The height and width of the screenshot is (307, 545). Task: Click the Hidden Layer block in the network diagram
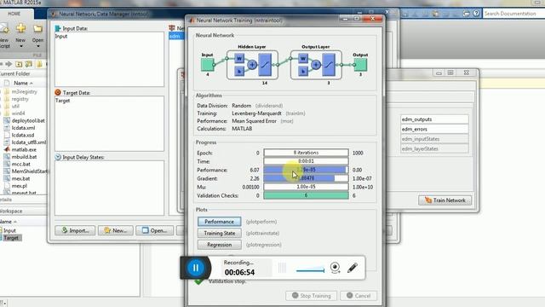click(x=252, y=65)
